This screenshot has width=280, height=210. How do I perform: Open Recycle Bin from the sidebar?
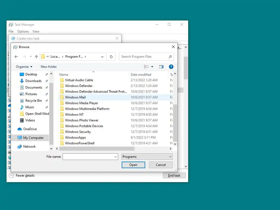(34, 101)
